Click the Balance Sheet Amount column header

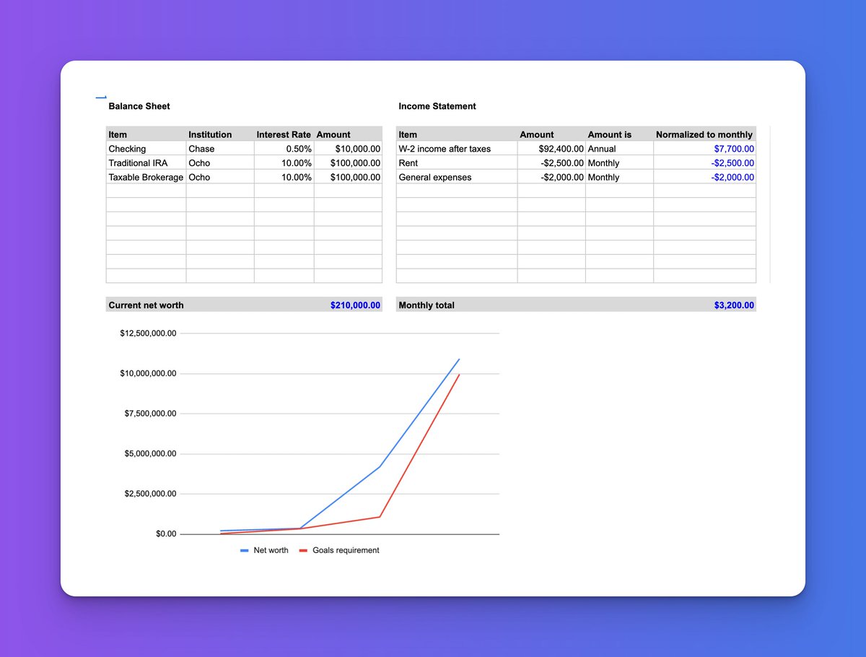click(x=348, y=134)
